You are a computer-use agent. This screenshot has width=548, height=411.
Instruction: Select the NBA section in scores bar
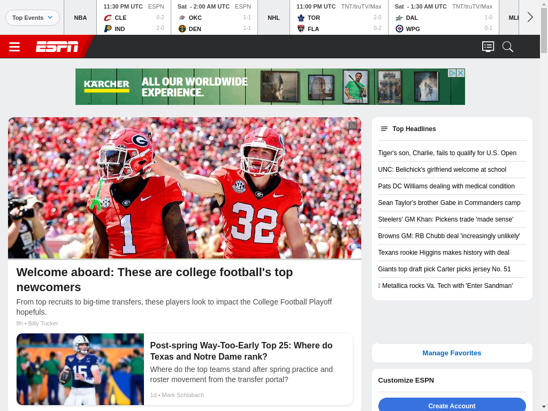(80, 18)
